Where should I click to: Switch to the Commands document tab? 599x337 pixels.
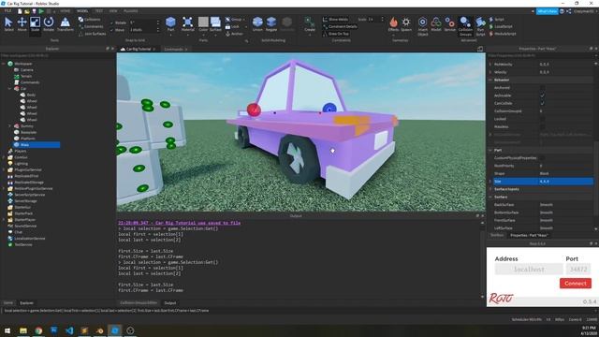tap(173, 49)
